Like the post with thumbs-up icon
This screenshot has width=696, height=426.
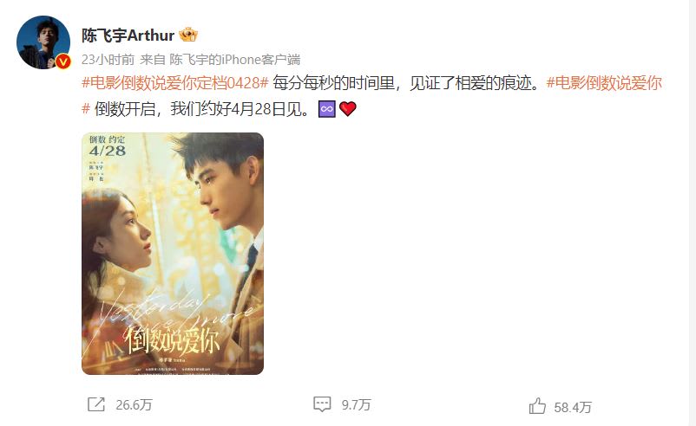[x=537, y=405]
